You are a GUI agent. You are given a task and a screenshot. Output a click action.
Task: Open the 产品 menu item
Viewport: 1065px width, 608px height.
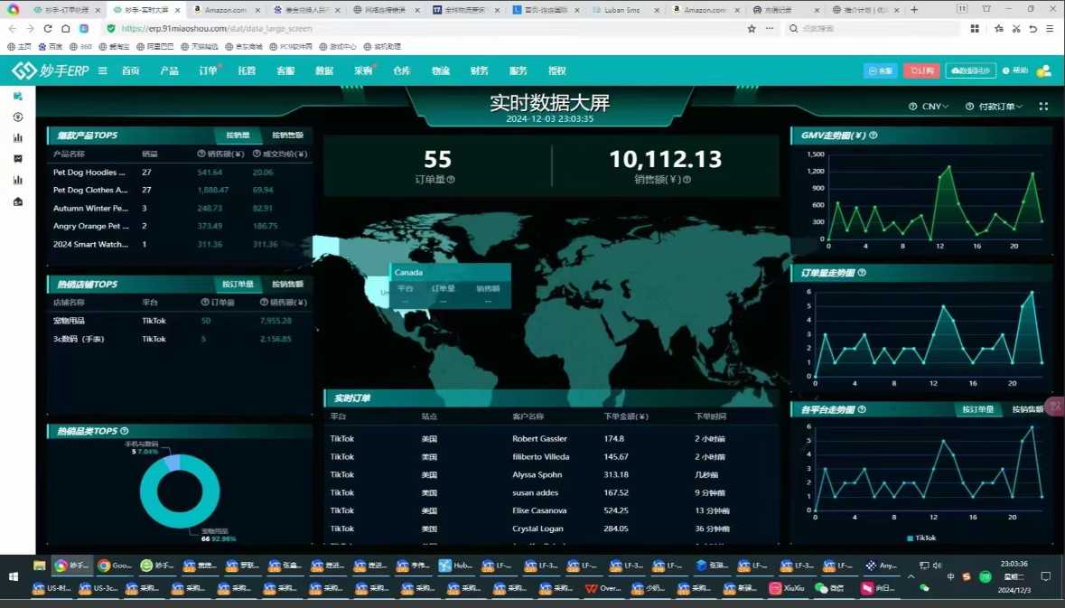(169, 70)
